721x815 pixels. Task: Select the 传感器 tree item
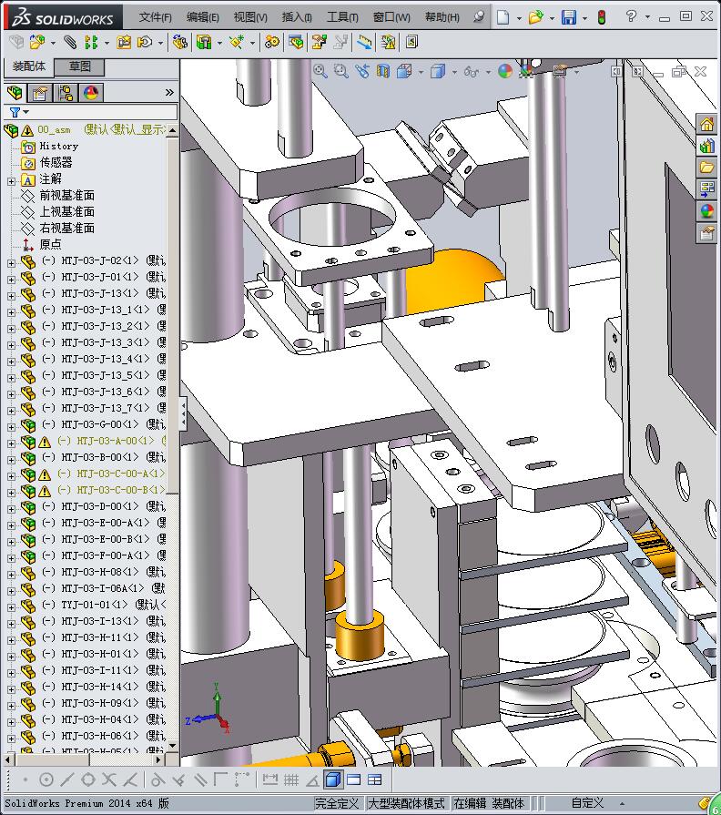(x=56, y=163)
